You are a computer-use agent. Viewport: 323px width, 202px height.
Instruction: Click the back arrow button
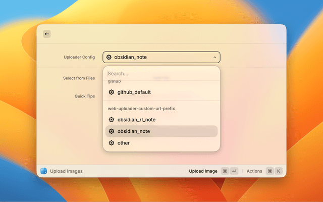tap(47, 34)
